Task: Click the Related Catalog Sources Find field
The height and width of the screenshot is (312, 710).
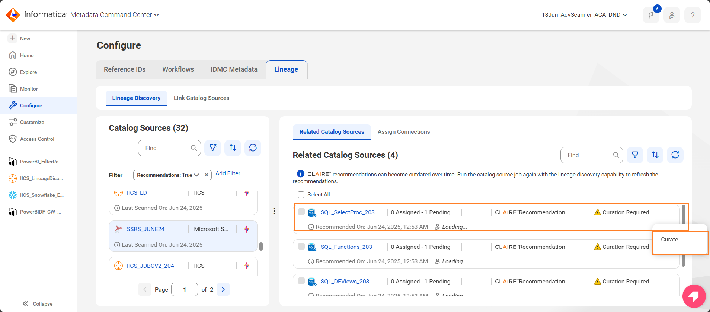Action: point(592,155)
